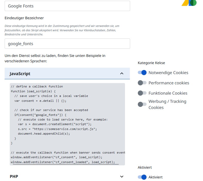Screen dimensions: 203x181
Task: Click the horizontal scrollbar under the code block
Action: point(66,164)
